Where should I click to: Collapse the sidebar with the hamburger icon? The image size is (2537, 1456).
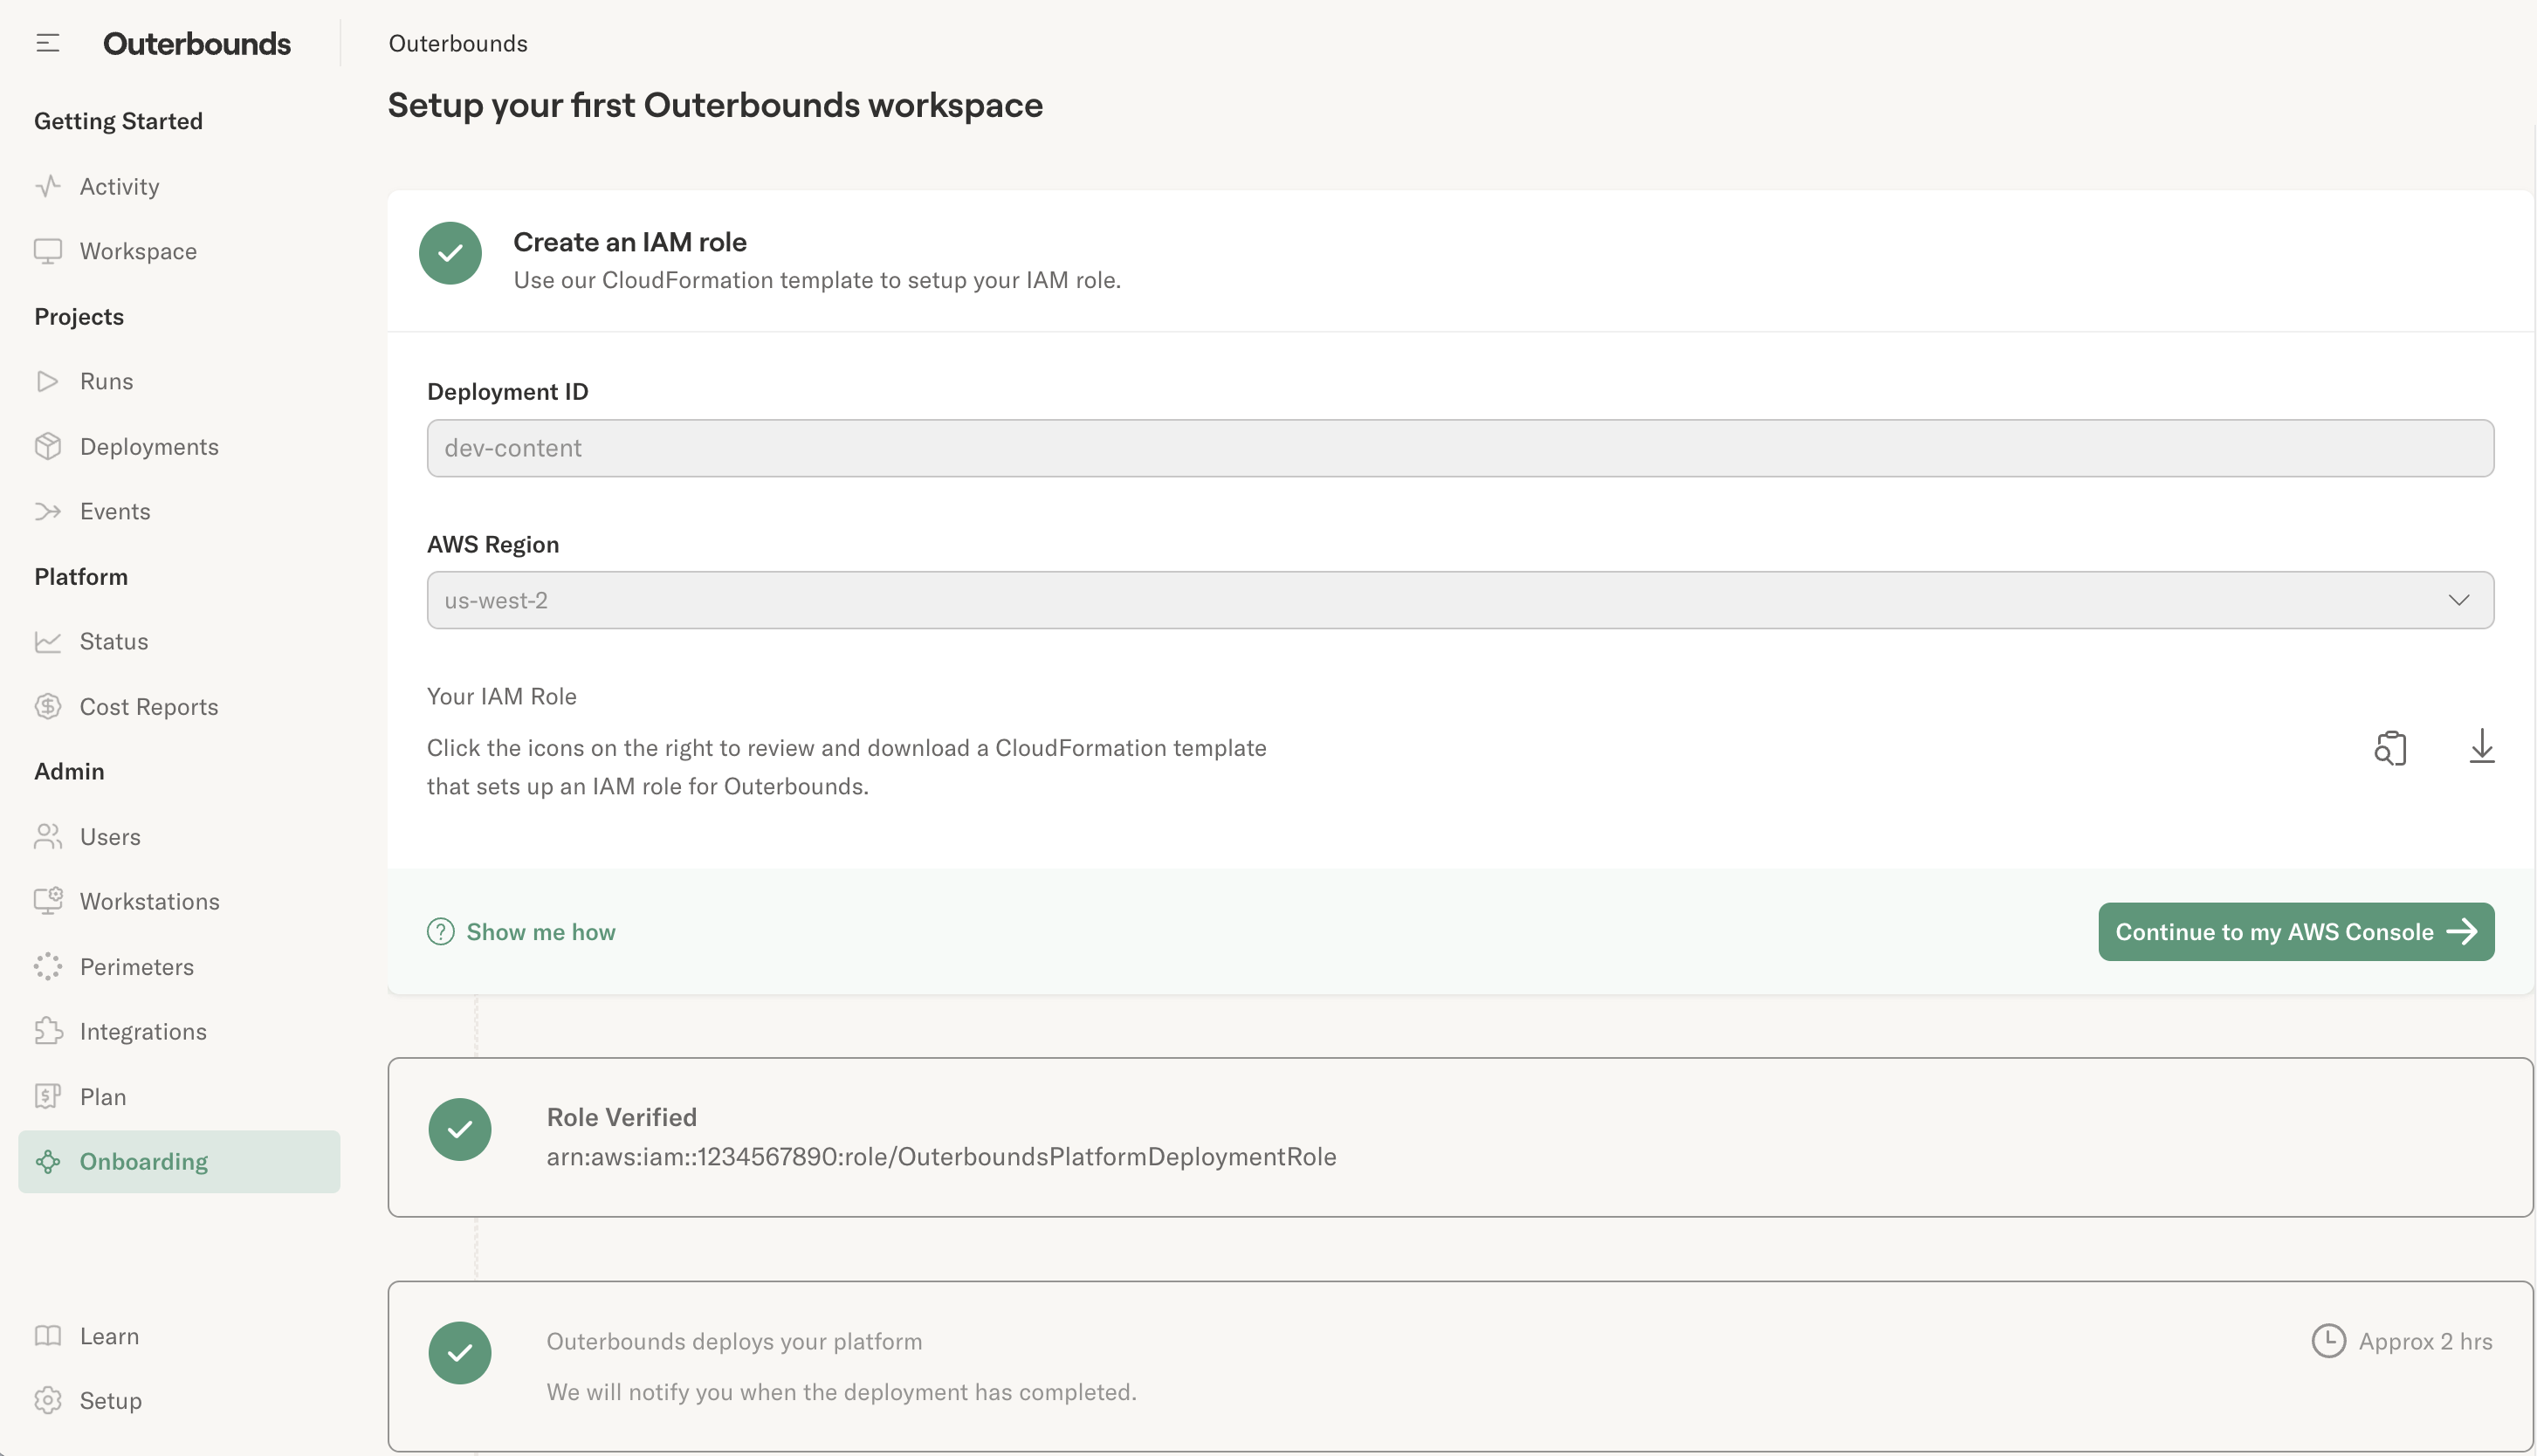coord(48,43)
